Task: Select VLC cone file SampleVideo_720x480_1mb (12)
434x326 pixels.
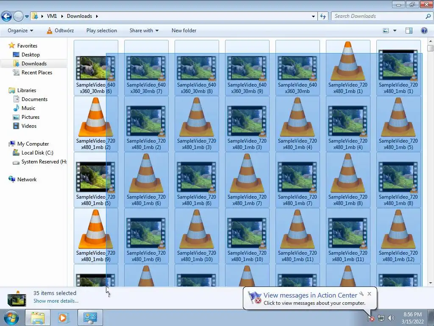Action: pos(398,236)
